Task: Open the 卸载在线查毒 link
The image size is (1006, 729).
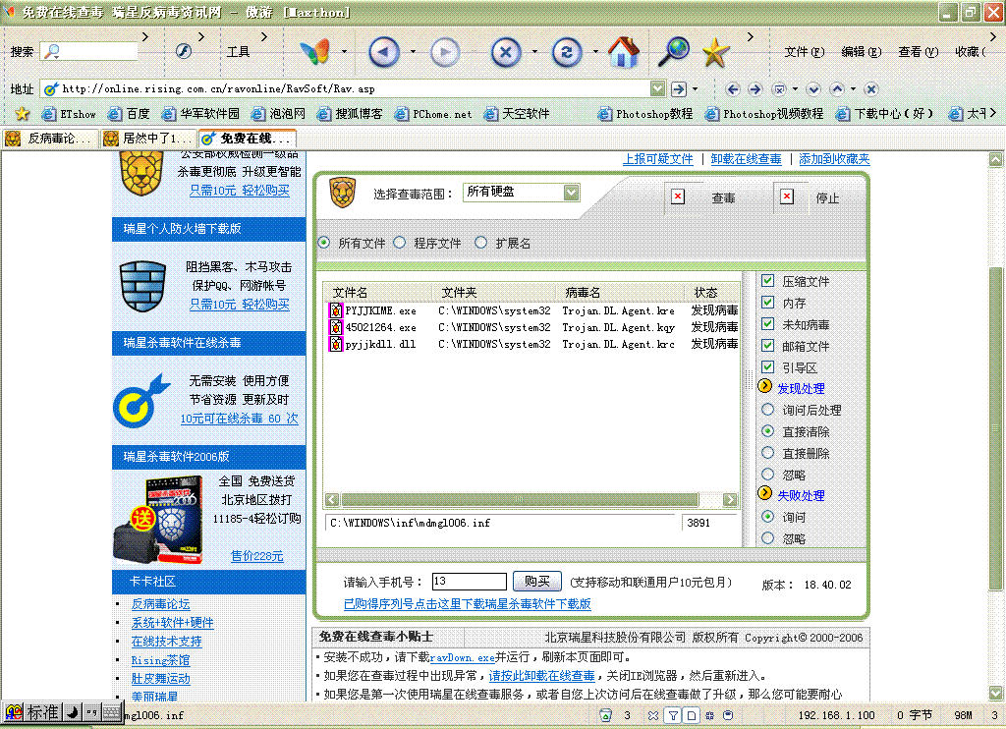Action: pyautogui.click(x=746, y=159)
